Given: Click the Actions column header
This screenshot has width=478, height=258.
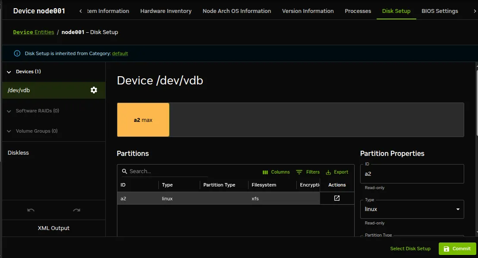Looking at the screenshot, I should (337, 185).
